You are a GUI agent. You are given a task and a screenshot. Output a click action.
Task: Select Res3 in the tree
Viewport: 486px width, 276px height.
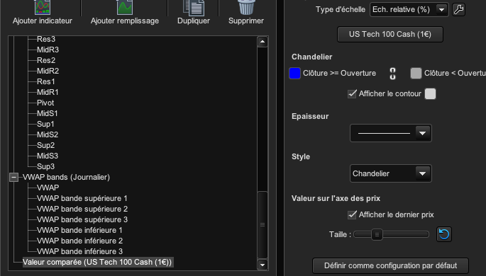(46, 39)
